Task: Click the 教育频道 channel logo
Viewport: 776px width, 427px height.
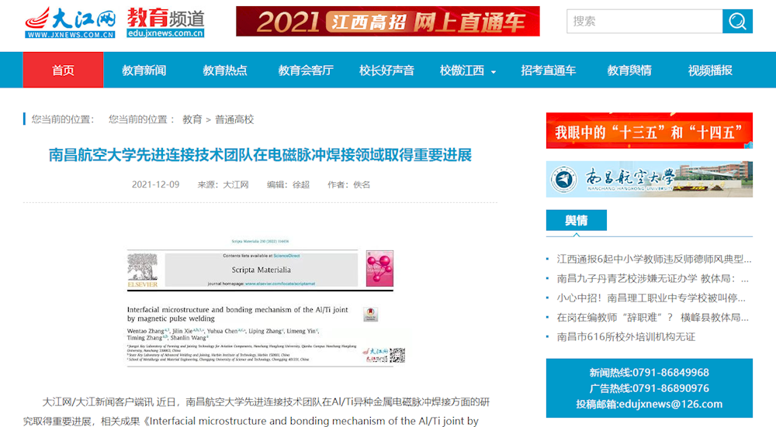Action: click(x=165, y=22)
